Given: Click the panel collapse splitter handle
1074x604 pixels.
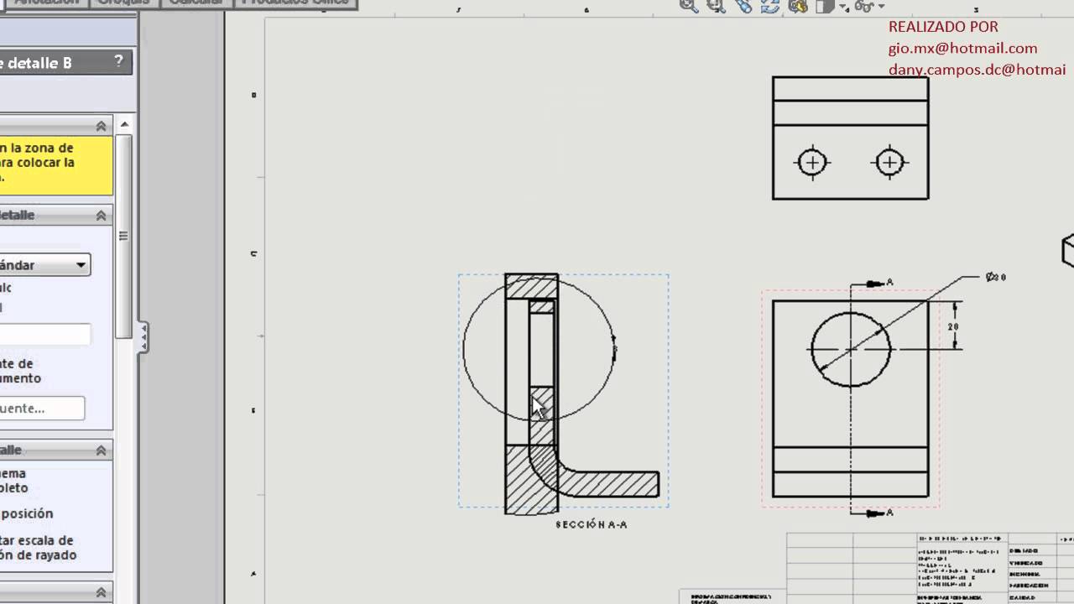Looking at the screenshot, I should pyautogui.click(x=143, y=336).
